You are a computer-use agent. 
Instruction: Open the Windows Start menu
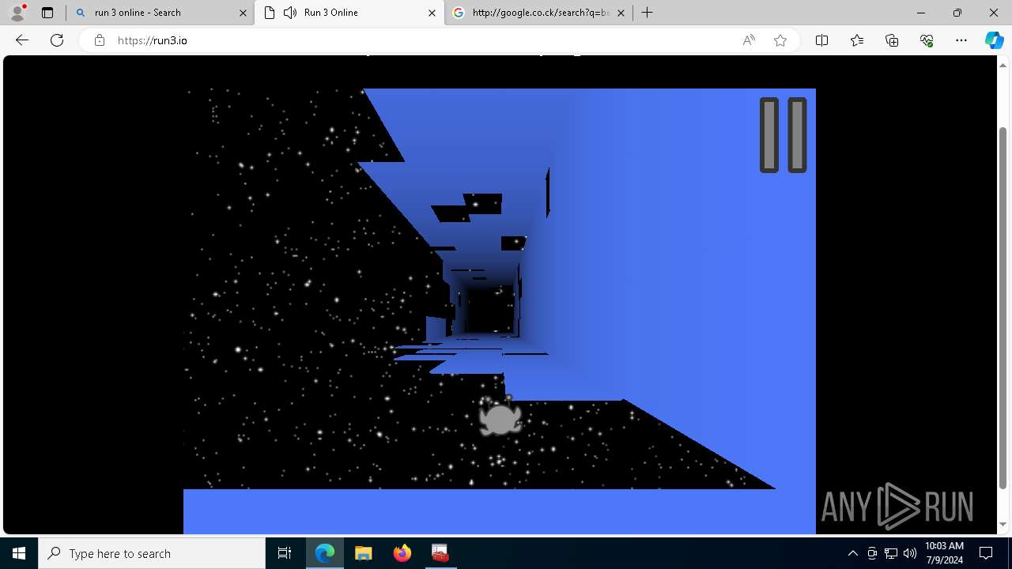[x=19, y=553]
